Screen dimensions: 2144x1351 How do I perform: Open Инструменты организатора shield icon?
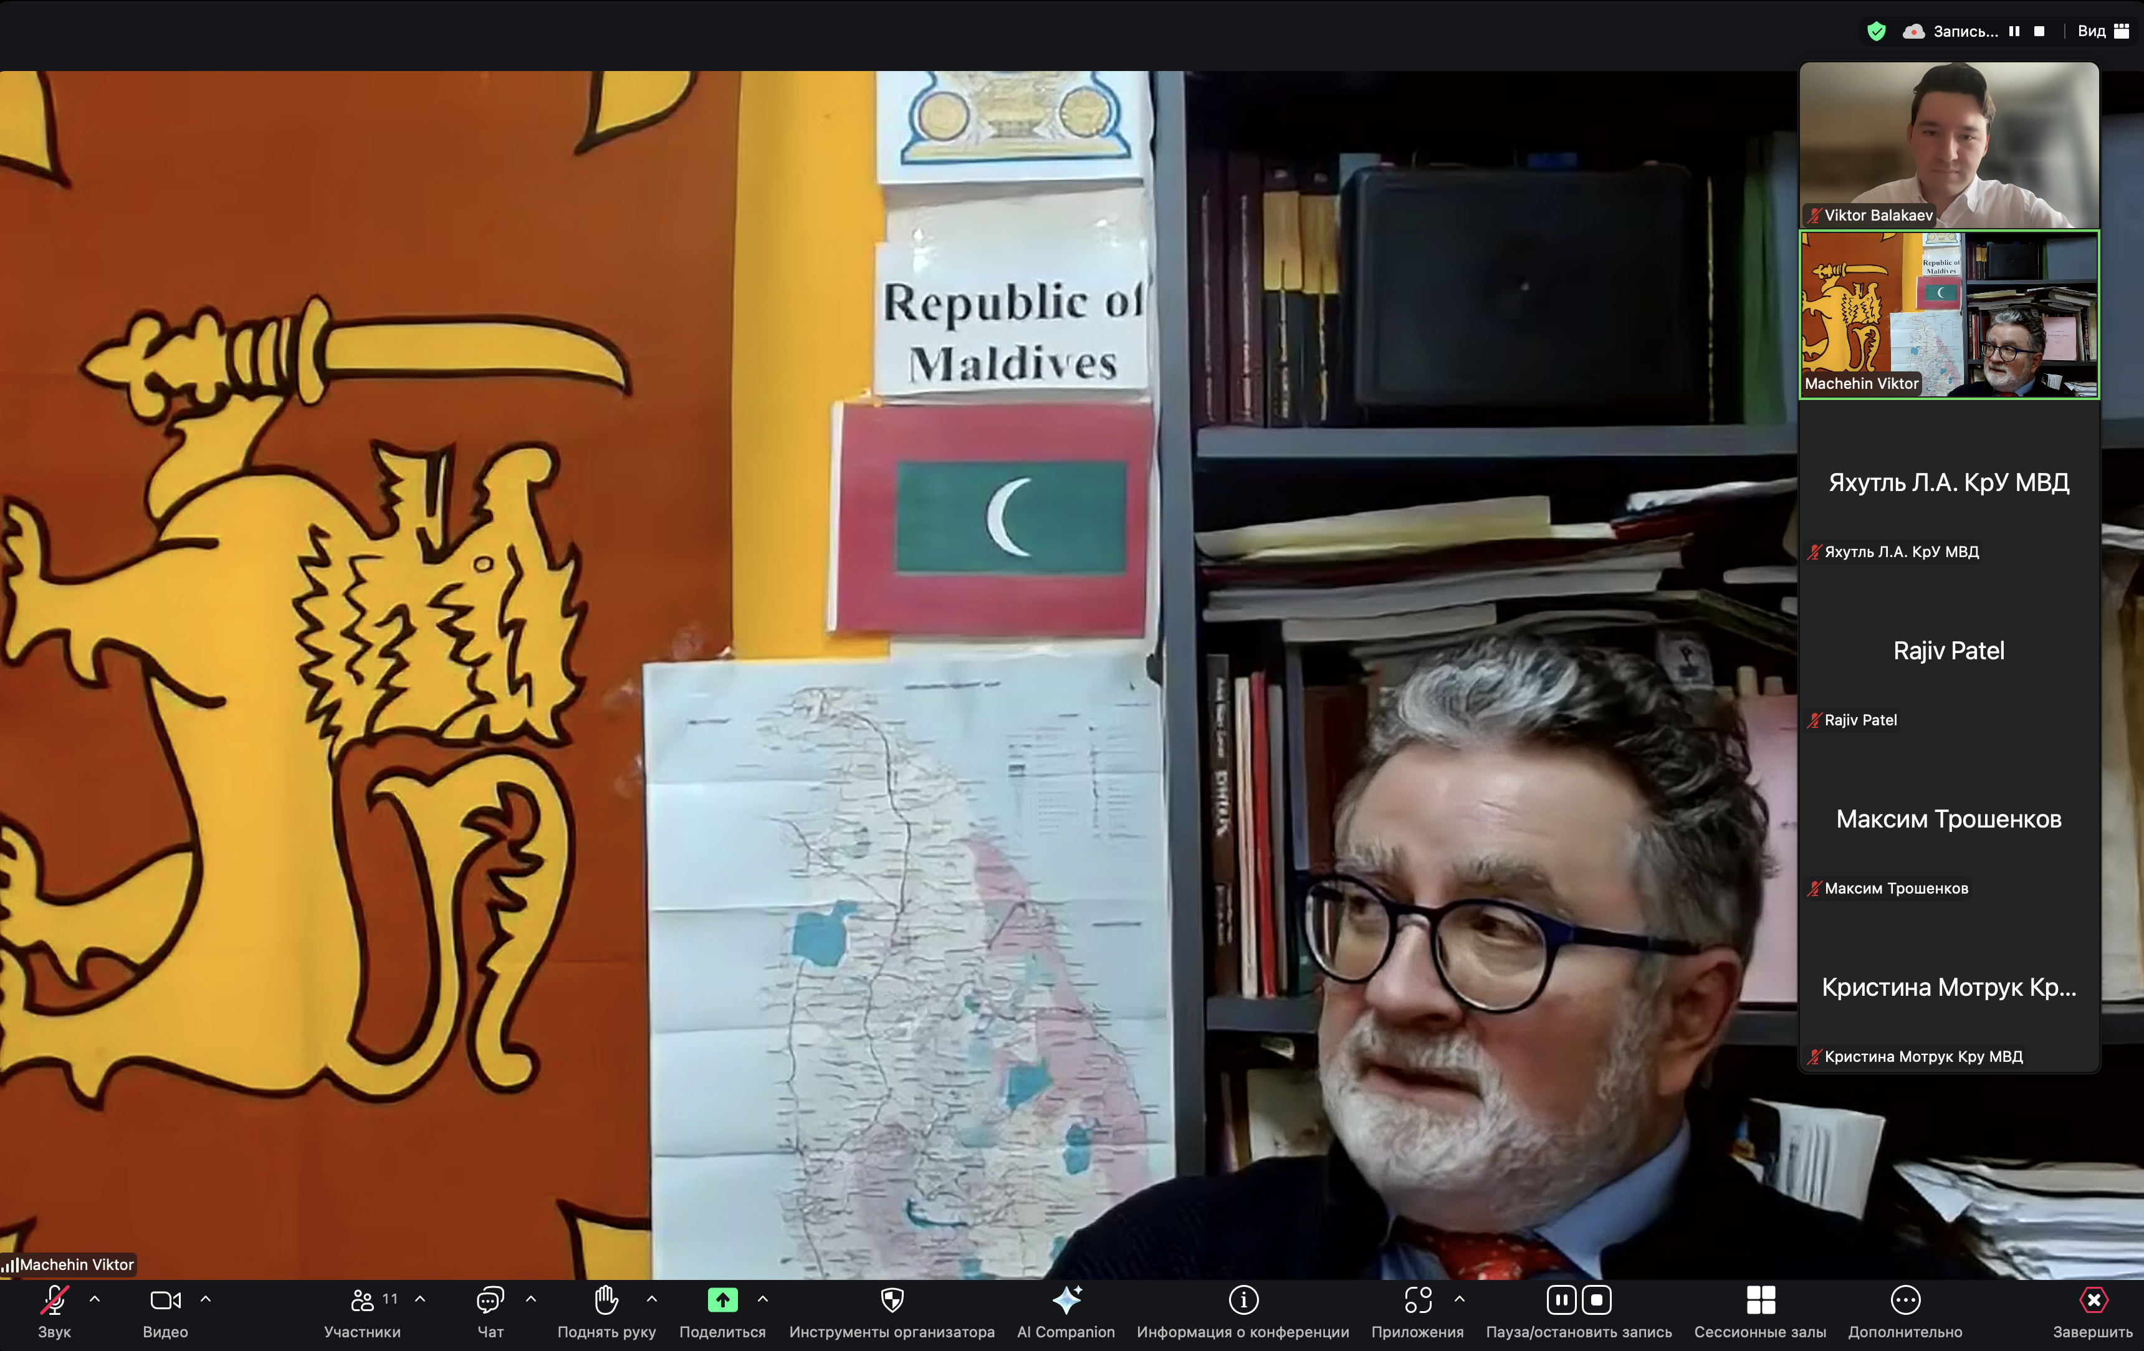click(x=891, y=1301)
